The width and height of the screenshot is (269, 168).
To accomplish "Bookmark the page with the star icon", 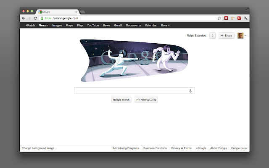I will pos(219,18).
